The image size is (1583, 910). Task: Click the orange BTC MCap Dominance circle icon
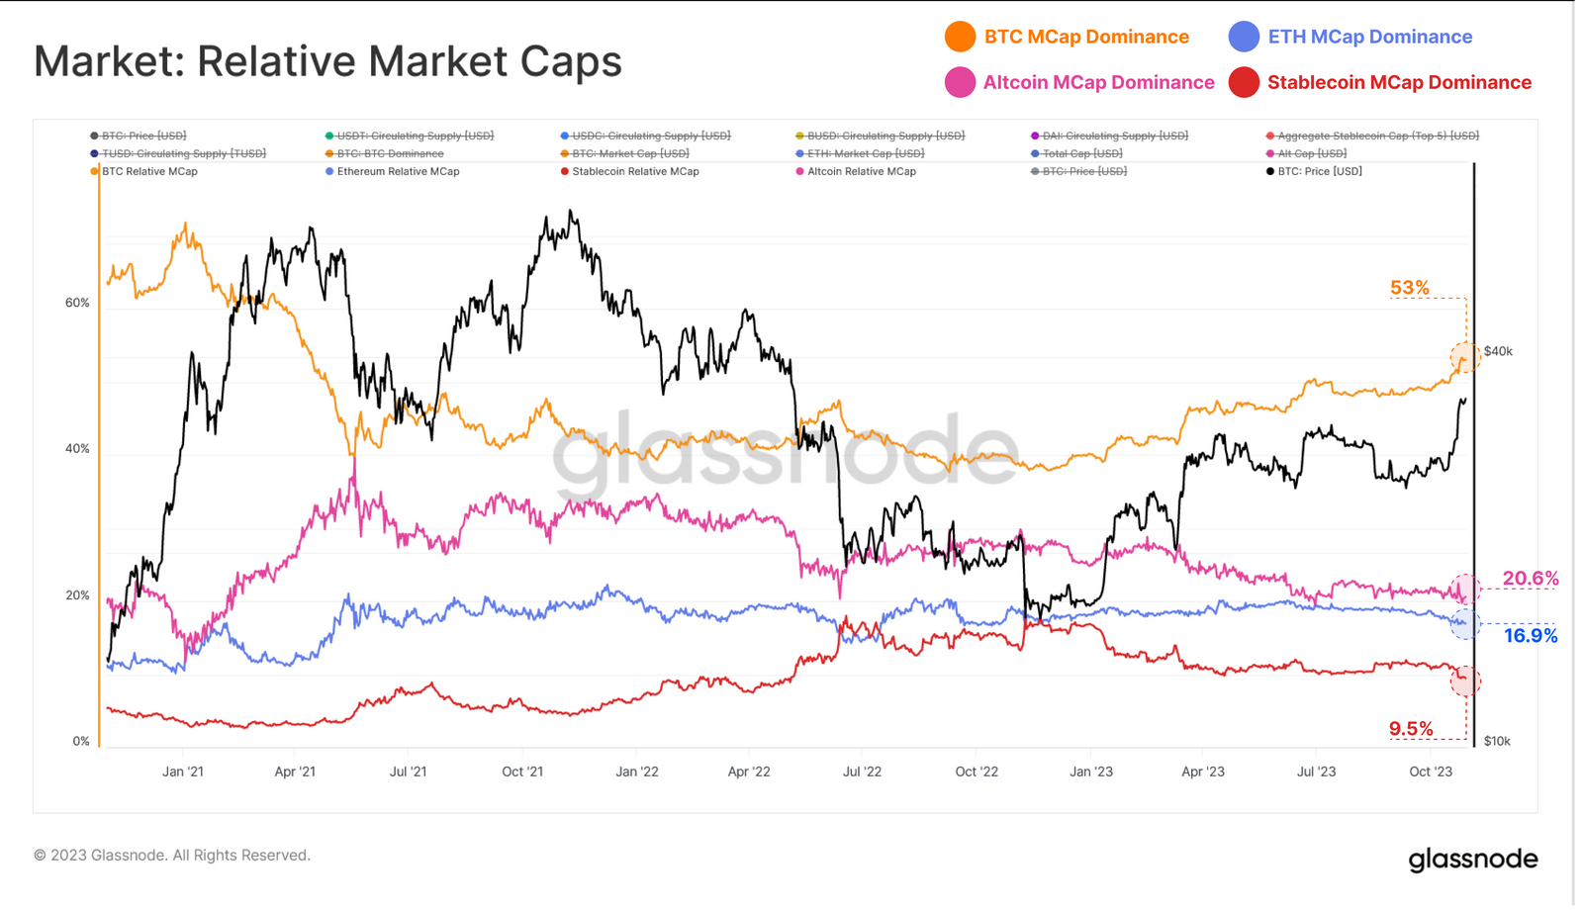tap(960, 37)
